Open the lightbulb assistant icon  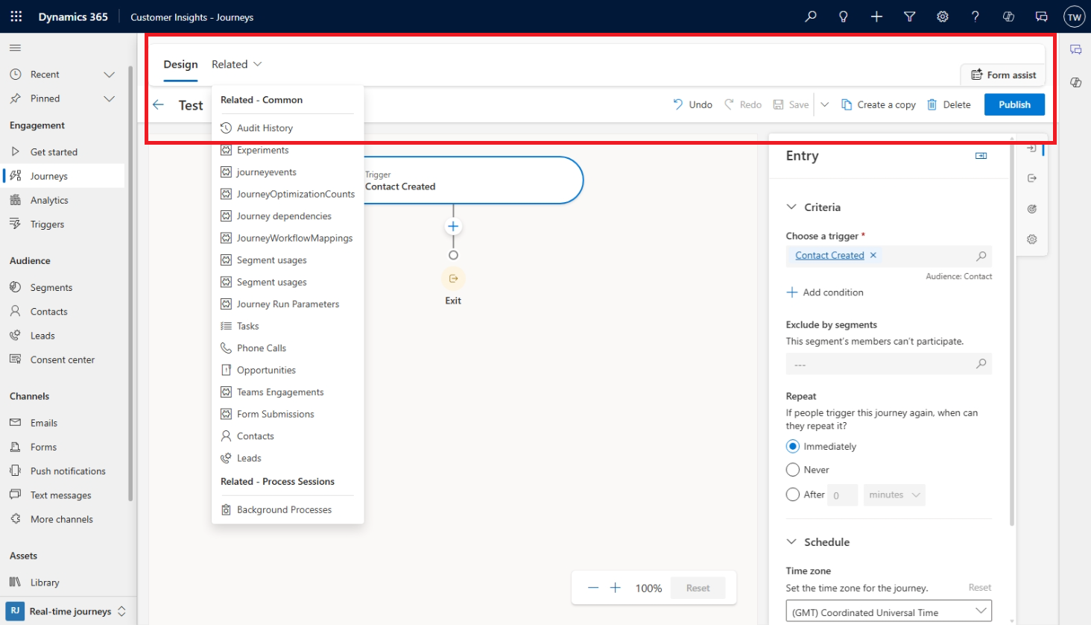(844, 16)
